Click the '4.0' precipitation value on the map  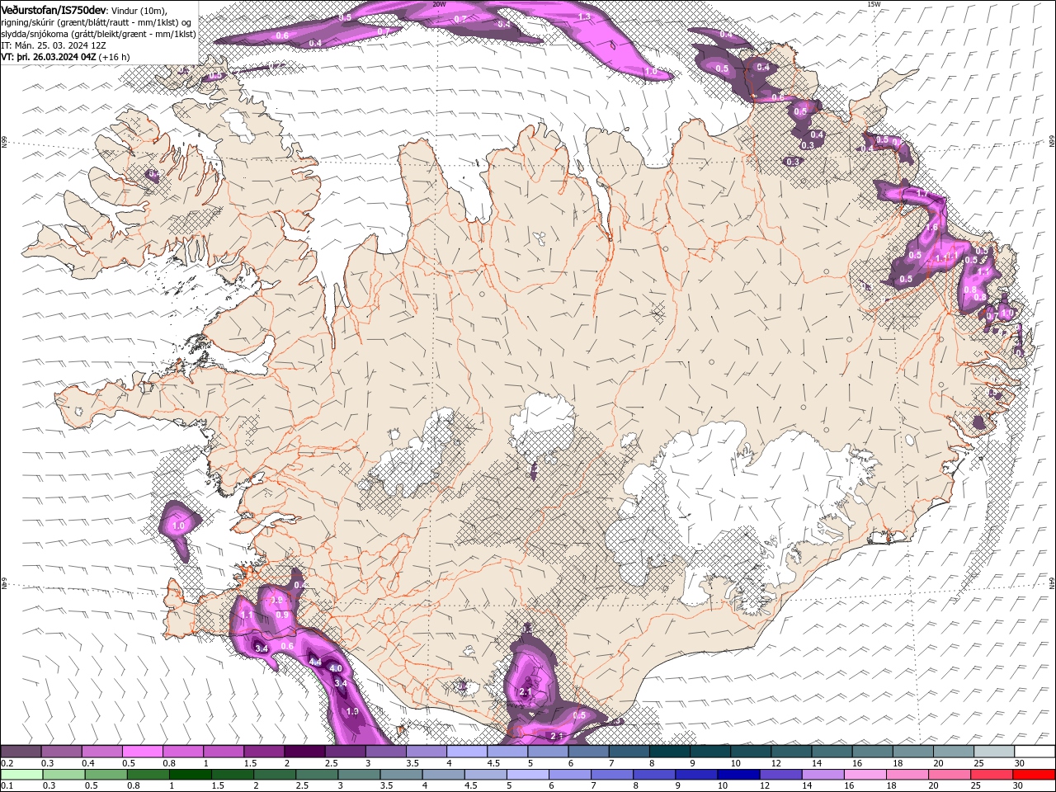pyautogui.click(x=335, y=668)
